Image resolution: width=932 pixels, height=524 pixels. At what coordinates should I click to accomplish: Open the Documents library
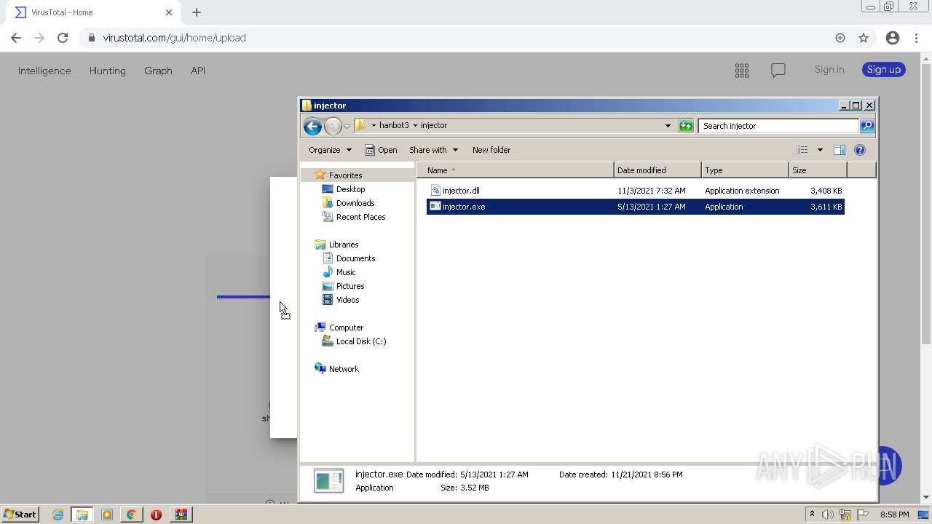pos(355,258)
